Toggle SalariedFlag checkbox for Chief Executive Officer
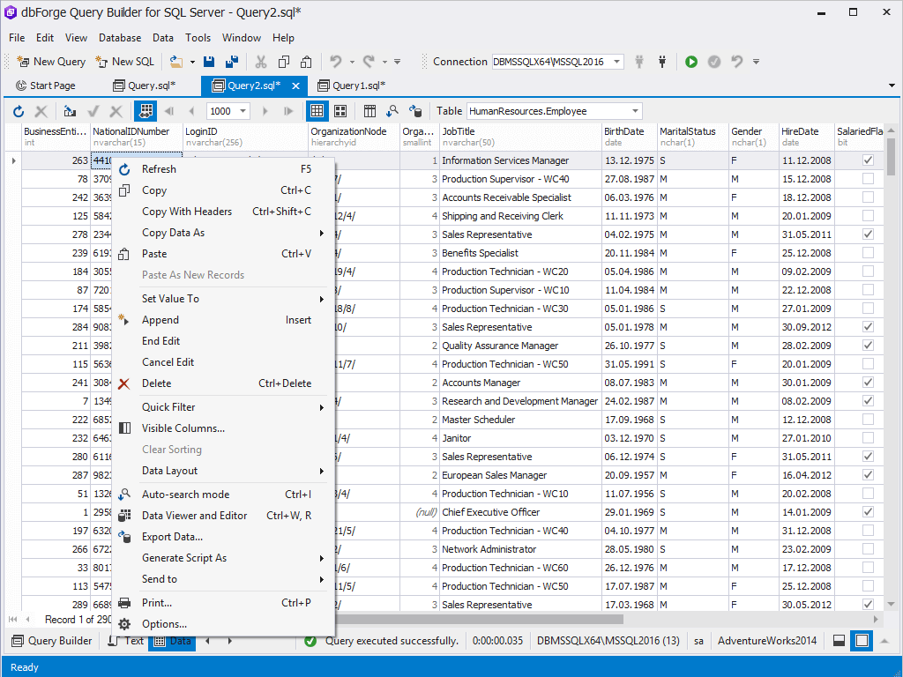 (x=868, y=512)
